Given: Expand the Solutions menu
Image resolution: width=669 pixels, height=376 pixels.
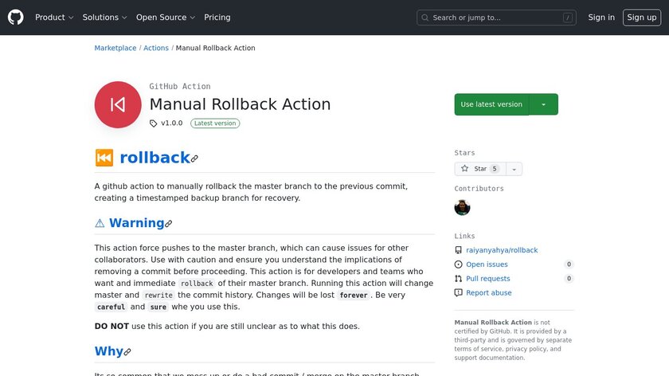Looking at the screenshot, I should click(x=105, y=18).
